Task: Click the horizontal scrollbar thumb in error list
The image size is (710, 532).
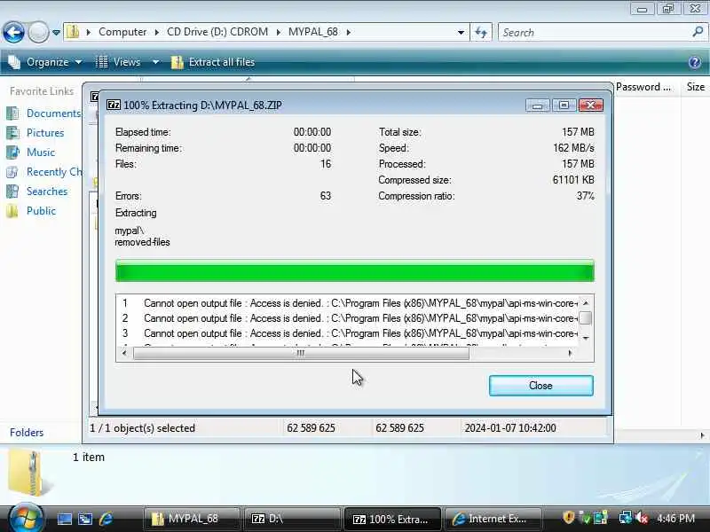Action: pyautogui.click(x=301, y=353)
